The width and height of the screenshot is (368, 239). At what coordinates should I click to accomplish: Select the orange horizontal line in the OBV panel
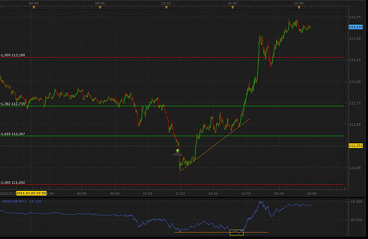tap(221, 232)
